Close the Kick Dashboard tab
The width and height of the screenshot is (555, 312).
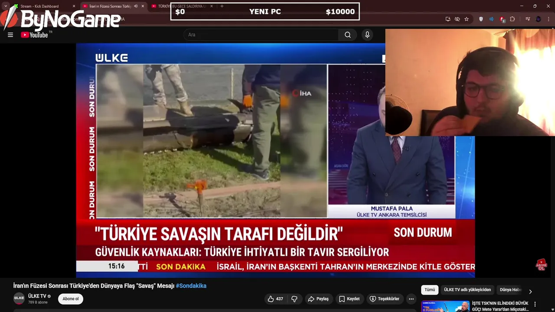[x=74, y=6]
